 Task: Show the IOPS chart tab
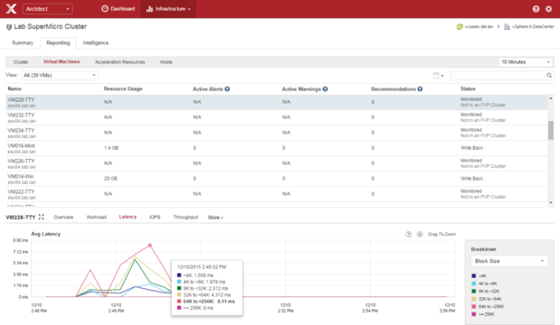click(x=154, y=218)
